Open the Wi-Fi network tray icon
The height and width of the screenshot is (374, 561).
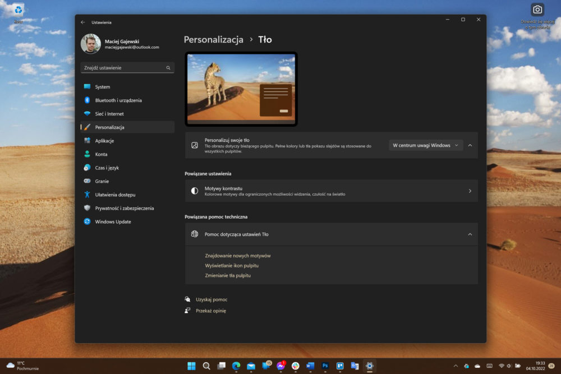click(502, 366)
